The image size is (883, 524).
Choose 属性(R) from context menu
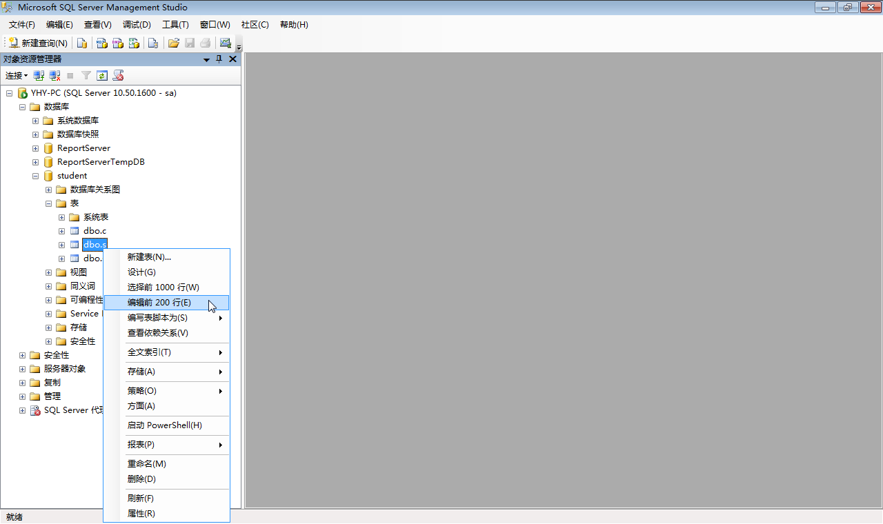coord(166,514)
